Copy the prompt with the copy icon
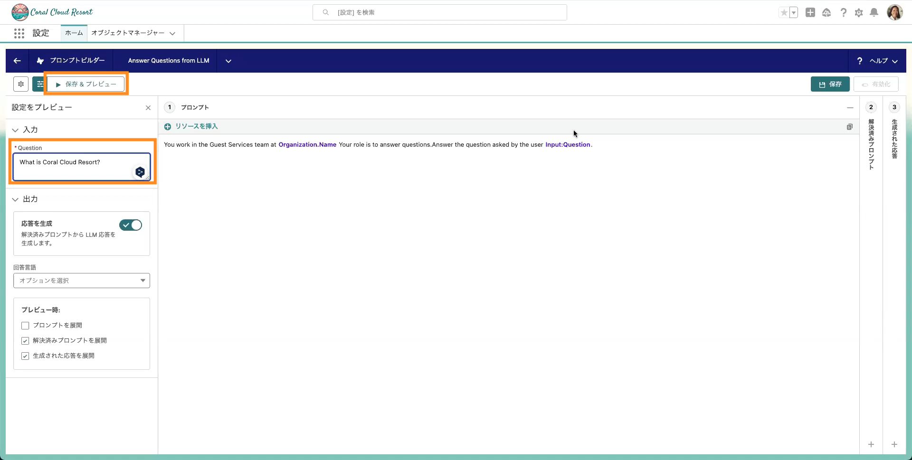The width and height of the screenshot is (912, 460). click(849, 127)
